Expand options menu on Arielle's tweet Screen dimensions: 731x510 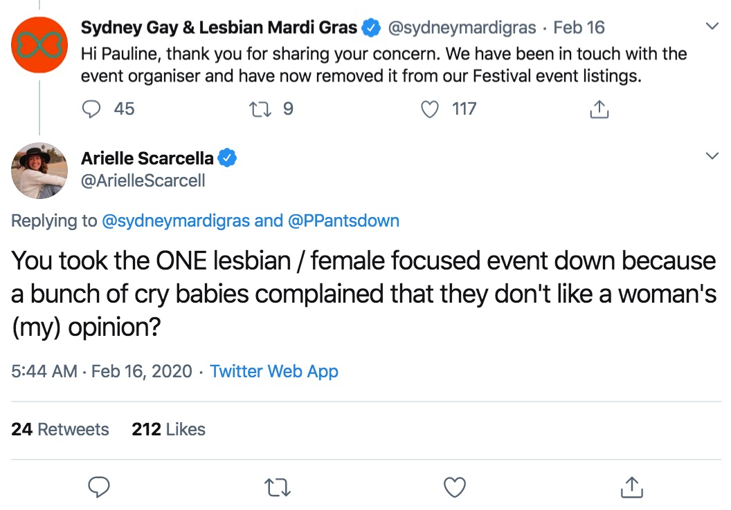click(711, 156)
